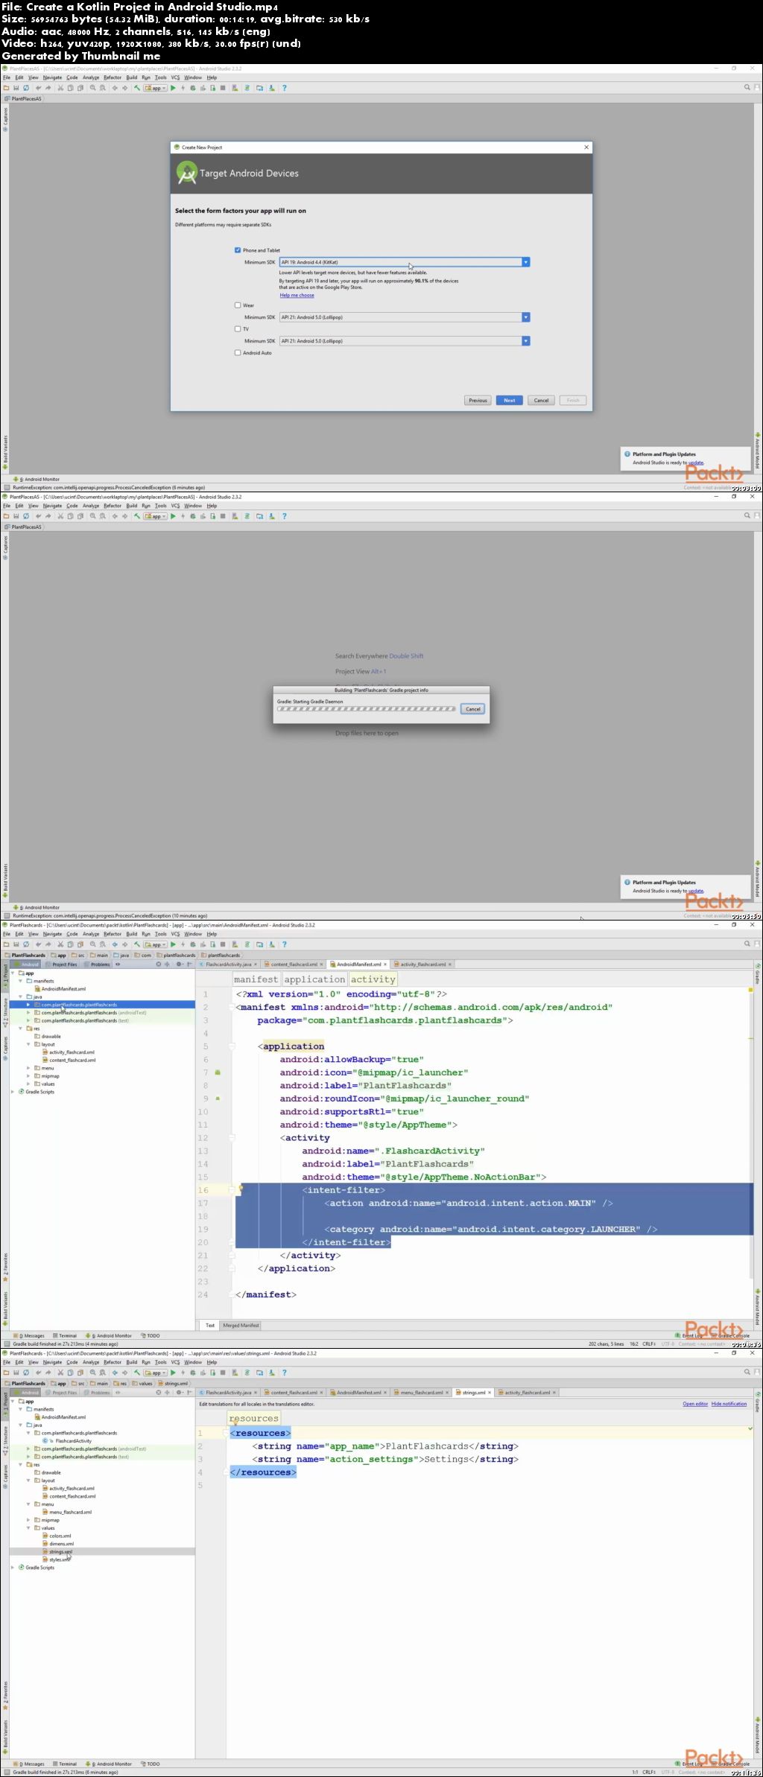Viewport: 763px width, 1777px height.
Task: Click Back arrow icon in strings.xml window toolbar
Action: coord(115,1373)
